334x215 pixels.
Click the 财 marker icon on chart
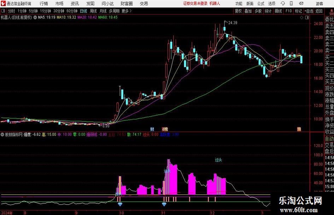click(x=152, y=129)
